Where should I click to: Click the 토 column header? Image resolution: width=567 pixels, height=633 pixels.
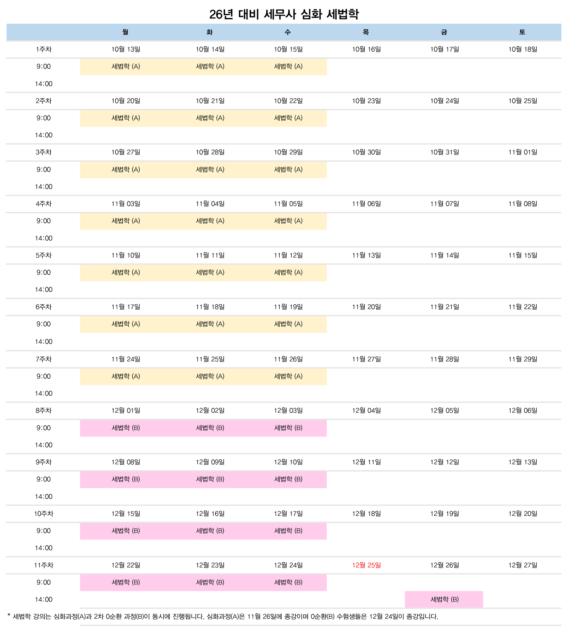click(522, 32)
